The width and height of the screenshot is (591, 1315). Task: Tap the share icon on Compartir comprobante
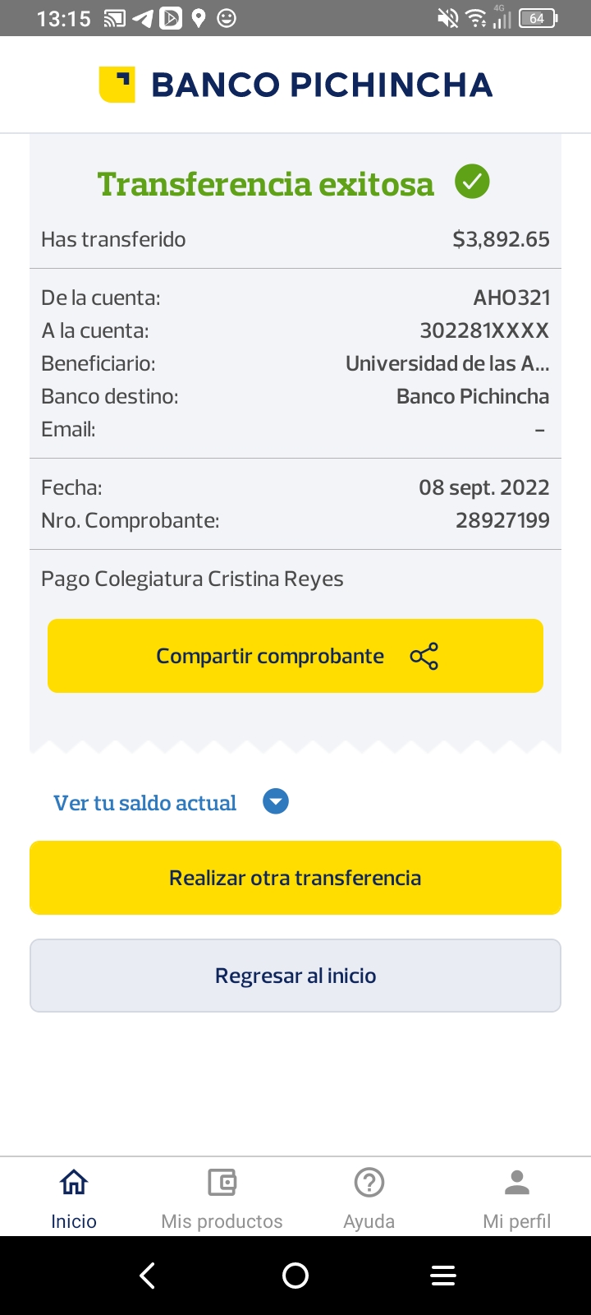point(424,656)
